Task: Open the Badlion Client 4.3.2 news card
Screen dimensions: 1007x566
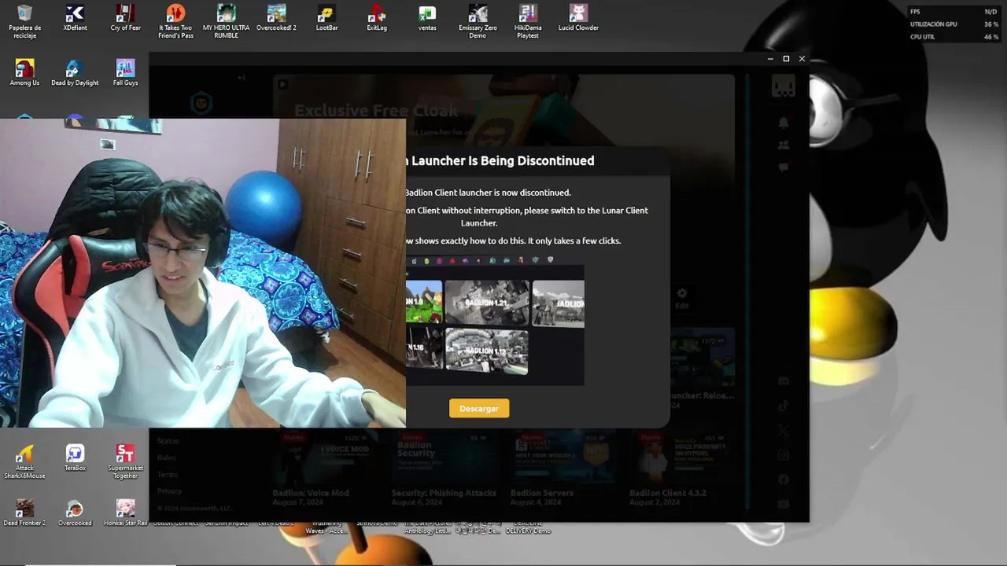Action: (681, 466)
